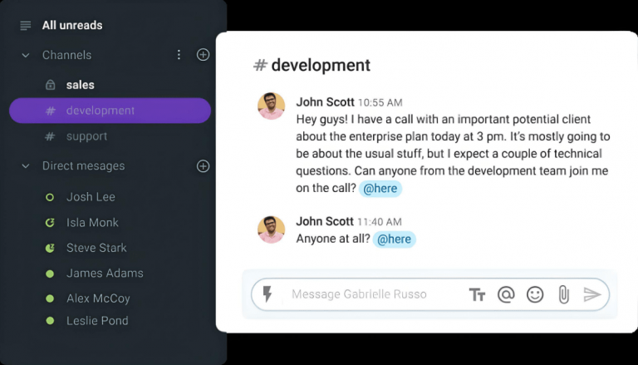The image size is (638, 365).
Task: Click John Scott's avatar on first message
Action: click(271, 106)
